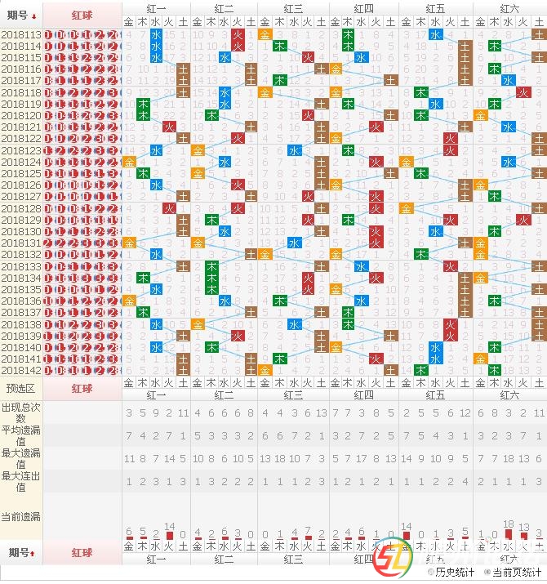547x584 pixels.
Task: Toggle 金 under 红一 in the 预选区 row
Action: (129, 383)
